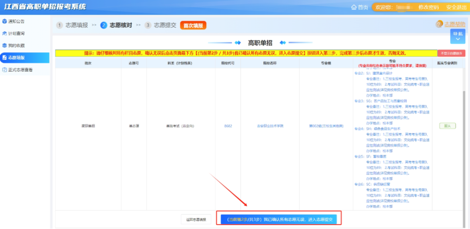Open the 吉安职业技术学院 school link

tap(270, 126)
